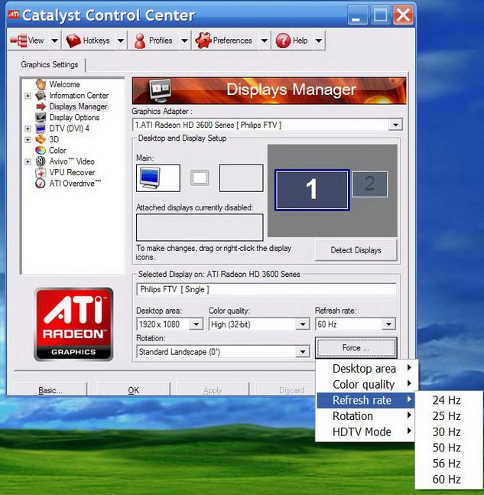Expand the DTV (DVI) 4 tree node
This screenshot has height=495, width=484.
pos(28,129)
